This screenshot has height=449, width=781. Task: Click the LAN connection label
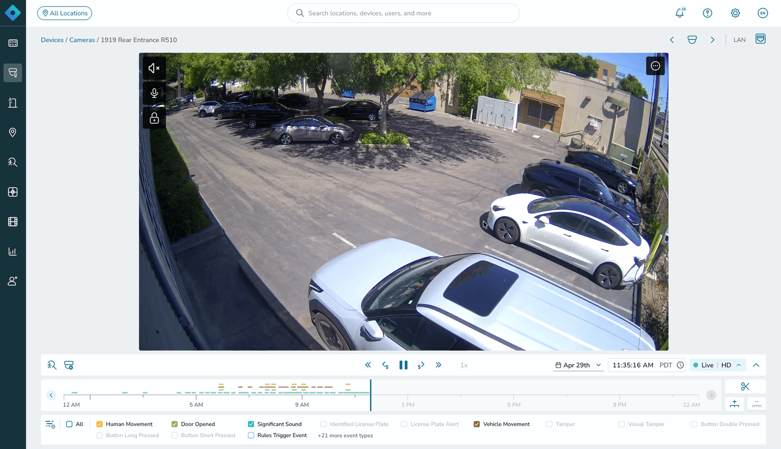click(x=739, y=40)
